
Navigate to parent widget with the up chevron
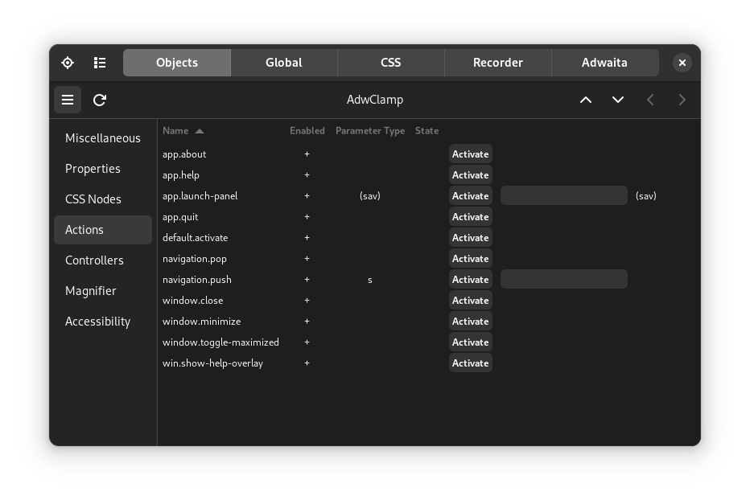coord(586,99)
